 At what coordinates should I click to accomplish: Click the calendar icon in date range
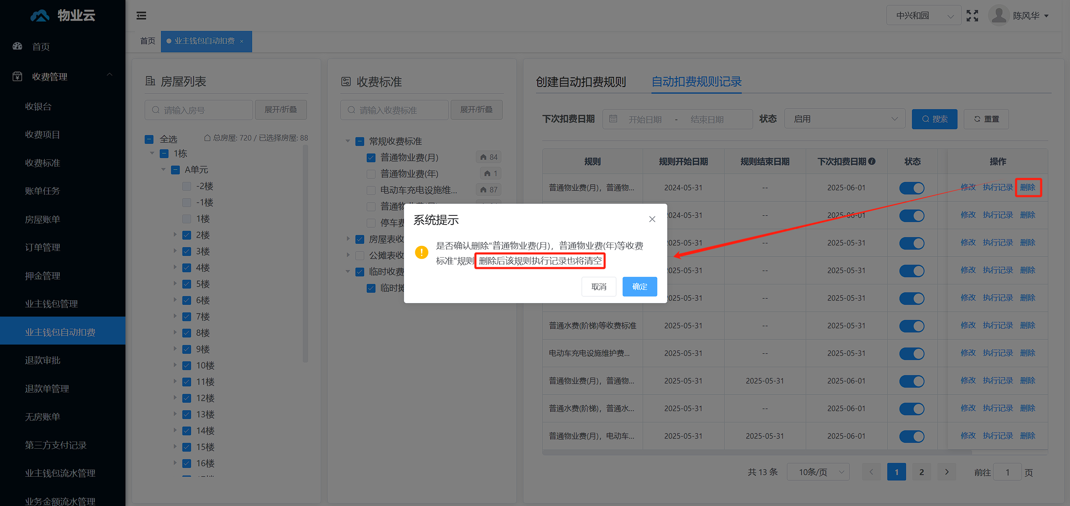point(613,119)
